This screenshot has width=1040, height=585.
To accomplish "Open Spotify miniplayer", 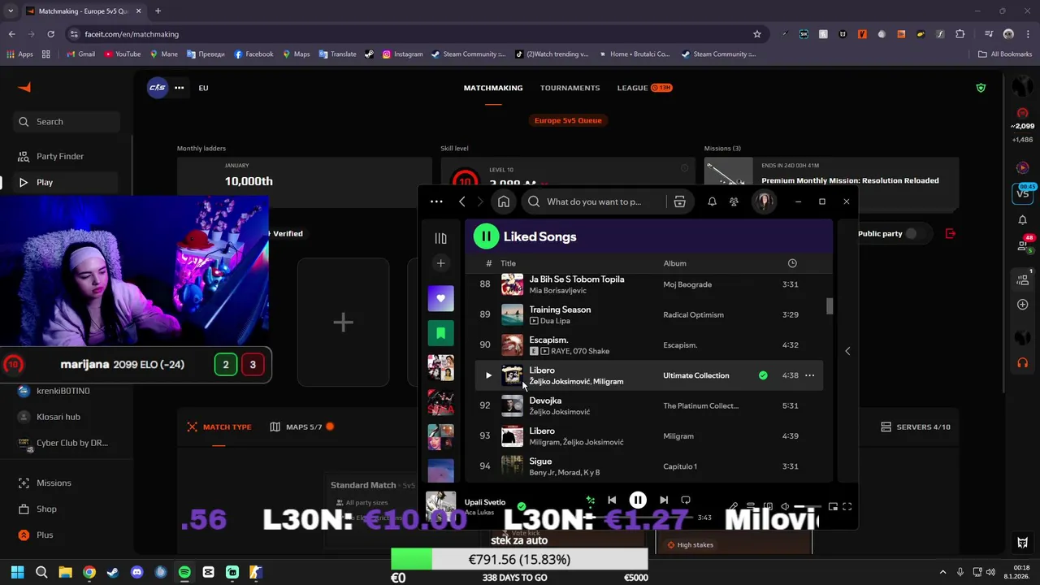I will [x=833, y=506].
